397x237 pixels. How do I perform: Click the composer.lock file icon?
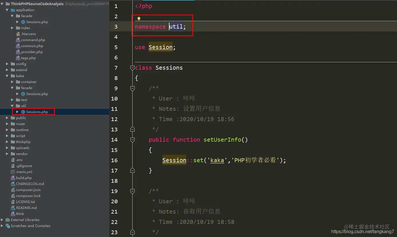(x=13, y=196)
